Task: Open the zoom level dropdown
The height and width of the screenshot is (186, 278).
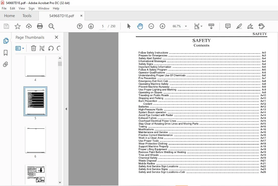Action: tap(186, 26)
